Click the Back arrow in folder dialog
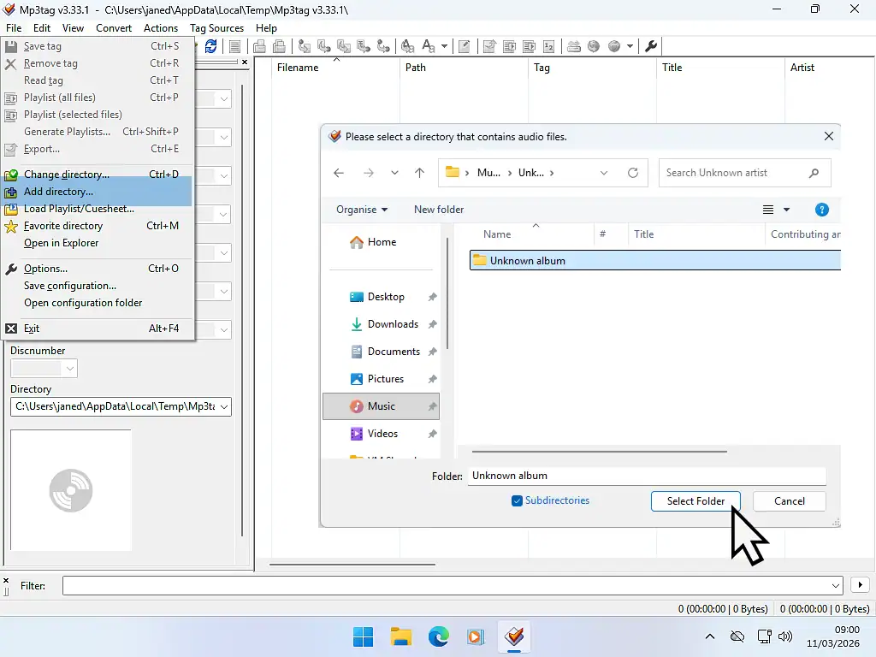Screen dimensions: 876x657 tap(339, 173)
